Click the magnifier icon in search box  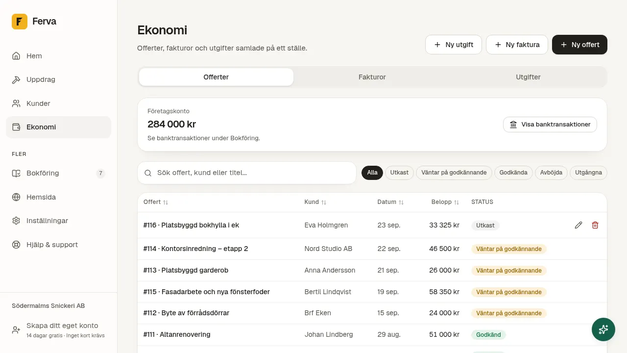pyautogui.click(x=148, y=173)
